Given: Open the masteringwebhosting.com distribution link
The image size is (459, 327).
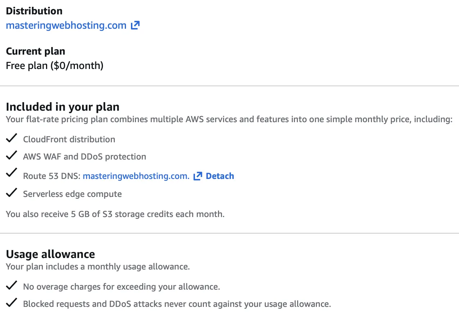Looking at the screenshot, I should pos(66,26).
